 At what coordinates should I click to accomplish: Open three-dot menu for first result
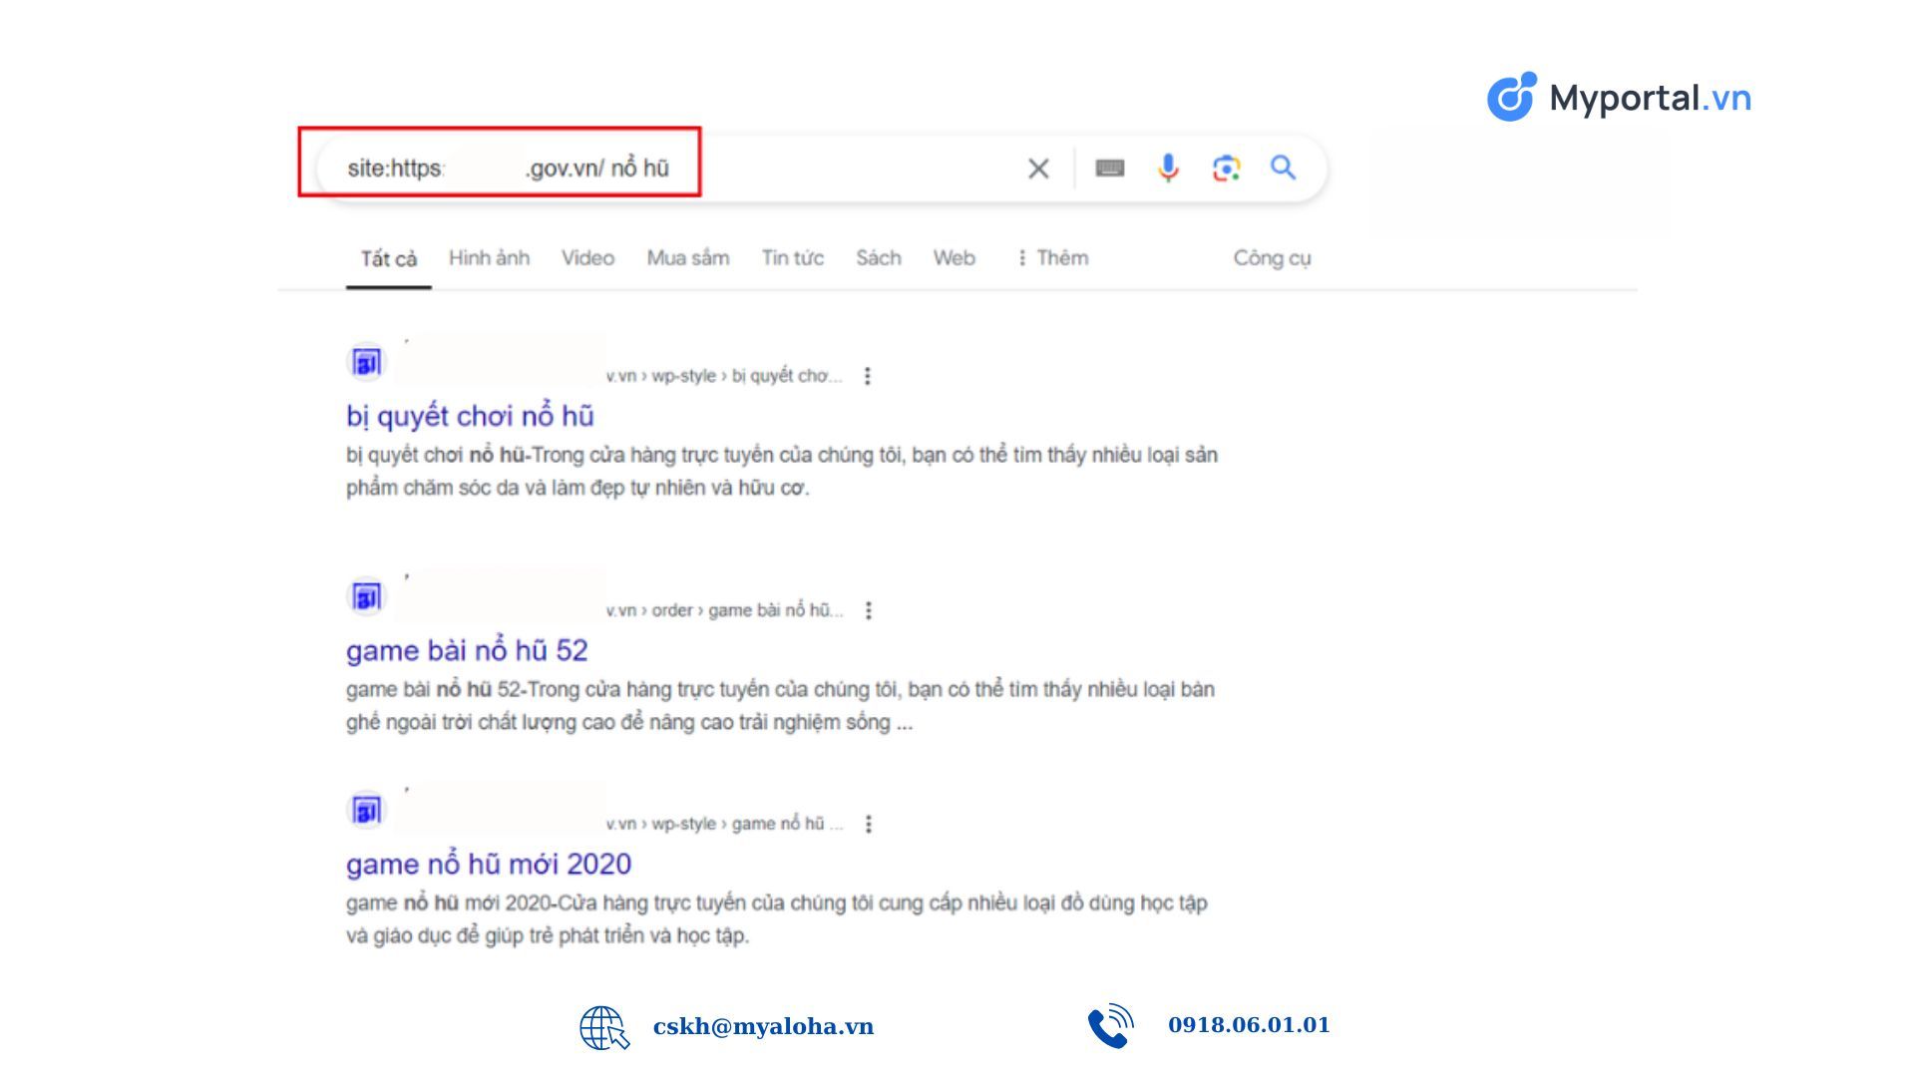pyautogui.click(x=867, y=376)
